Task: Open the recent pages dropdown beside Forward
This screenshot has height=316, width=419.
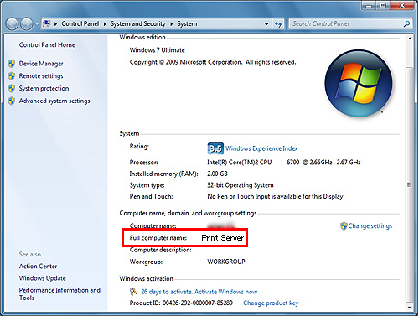Action: (37, 24)
